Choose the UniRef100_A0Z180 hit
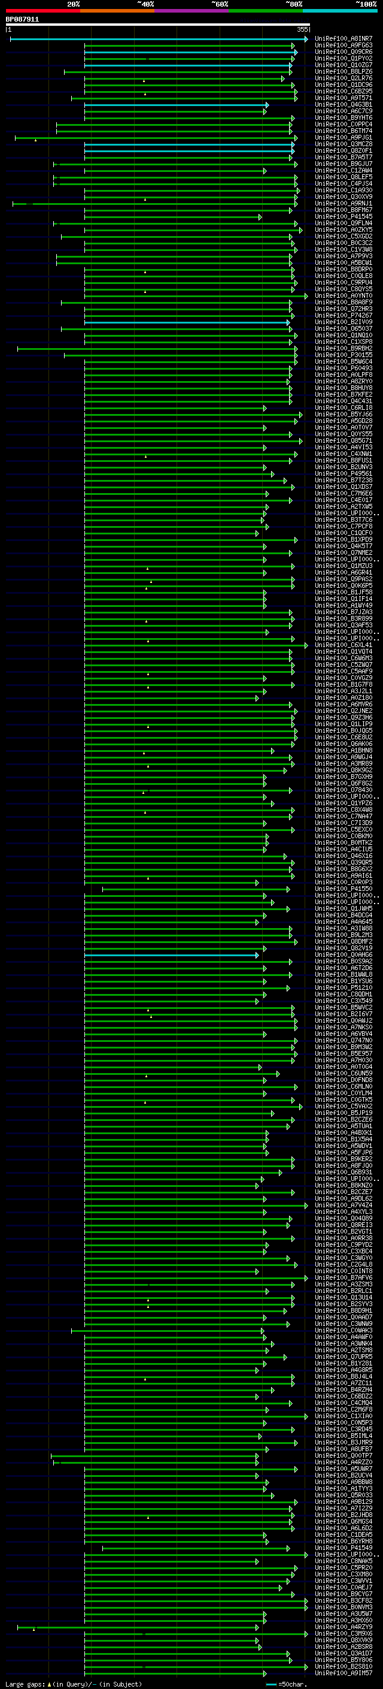Viewport: 383px width, 1689px height. coord(344,697)
